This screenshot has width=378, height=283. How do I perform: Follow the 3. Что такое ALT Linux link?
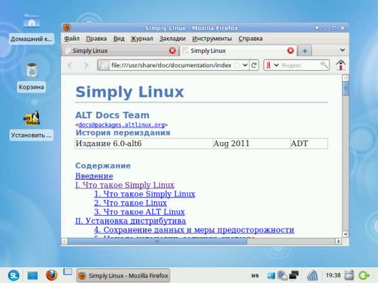tap(139, 212)
